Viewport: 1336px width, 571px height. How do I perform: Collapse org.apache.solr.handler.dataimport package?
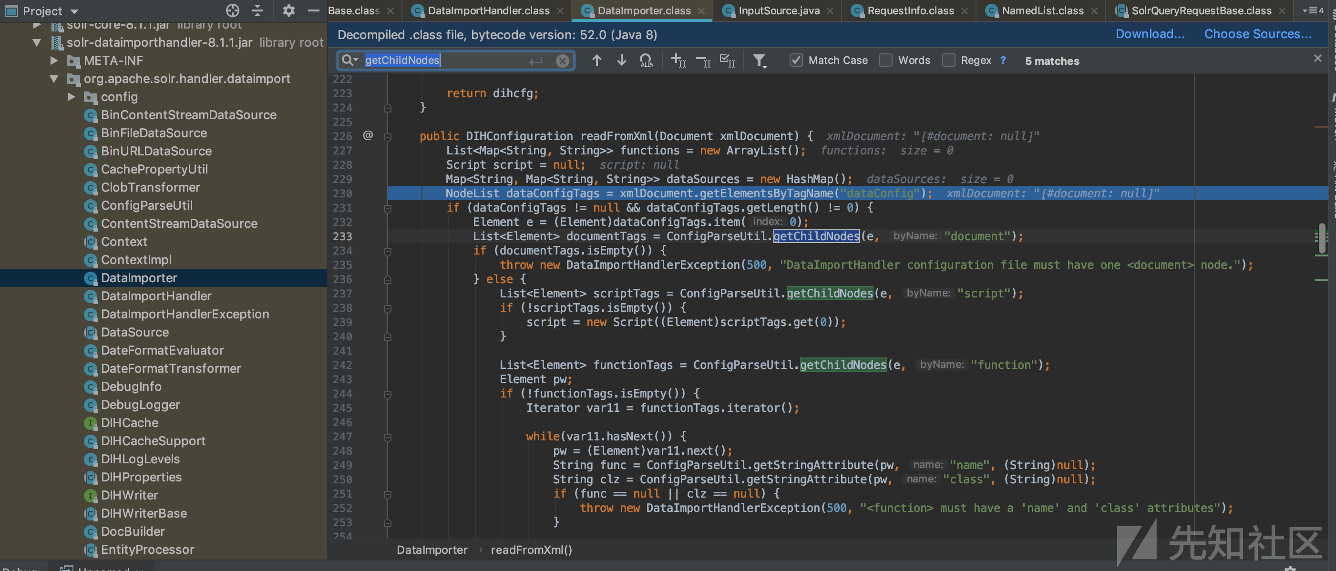click(54, 79)
